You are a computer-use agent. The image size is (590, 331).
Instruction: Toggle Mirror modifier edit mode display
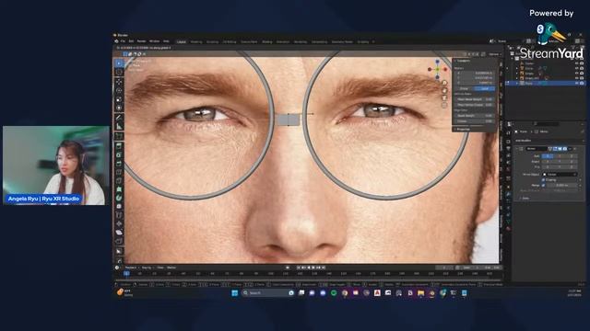point(555,149)
